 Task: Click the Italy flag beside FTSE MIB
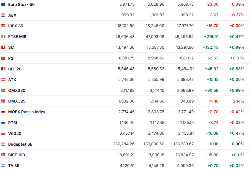pos(3,37)
